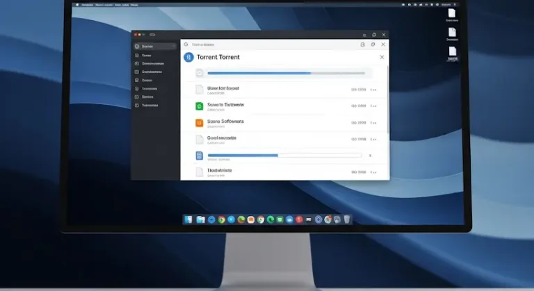Screen dimensions: 534x291
Task: Select the orange file icon in the torrent list
Action: click(x=200, y=123)
